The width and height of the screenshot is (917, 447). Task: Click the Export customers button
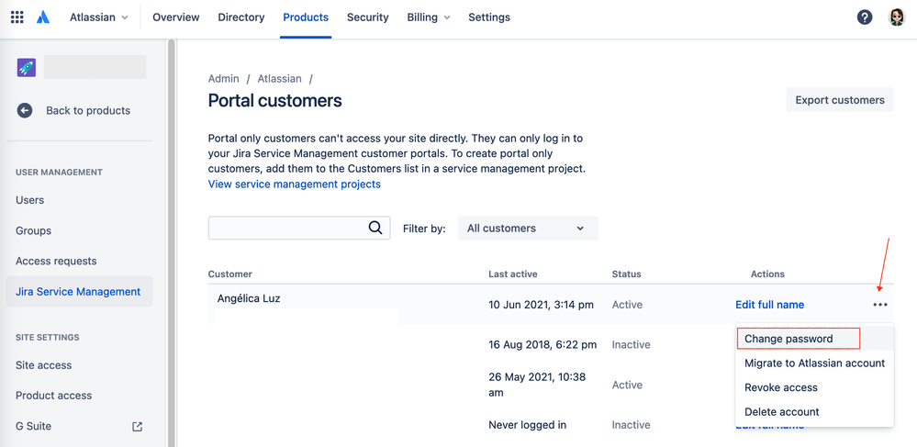840,100
